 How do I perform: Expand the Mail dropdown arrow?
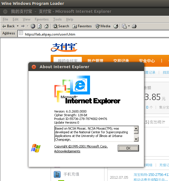(x=129, y=26)
